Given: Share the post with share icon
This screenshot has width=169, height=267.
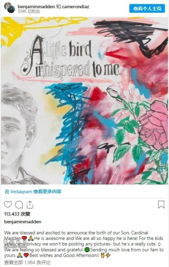Looking at the screenshot, I should (x=30, y=204).
